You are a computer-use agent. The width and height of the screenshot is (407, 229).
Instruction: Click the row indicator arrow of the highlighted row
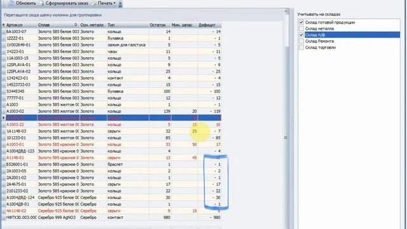pos(3,118)
